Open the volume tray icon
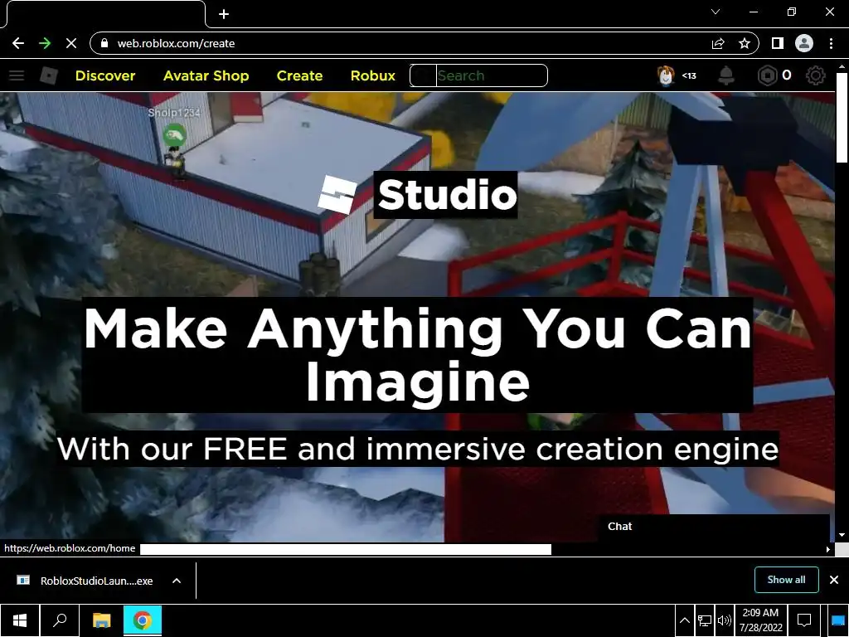Screen dimensions: 849x637 [724, 620]
